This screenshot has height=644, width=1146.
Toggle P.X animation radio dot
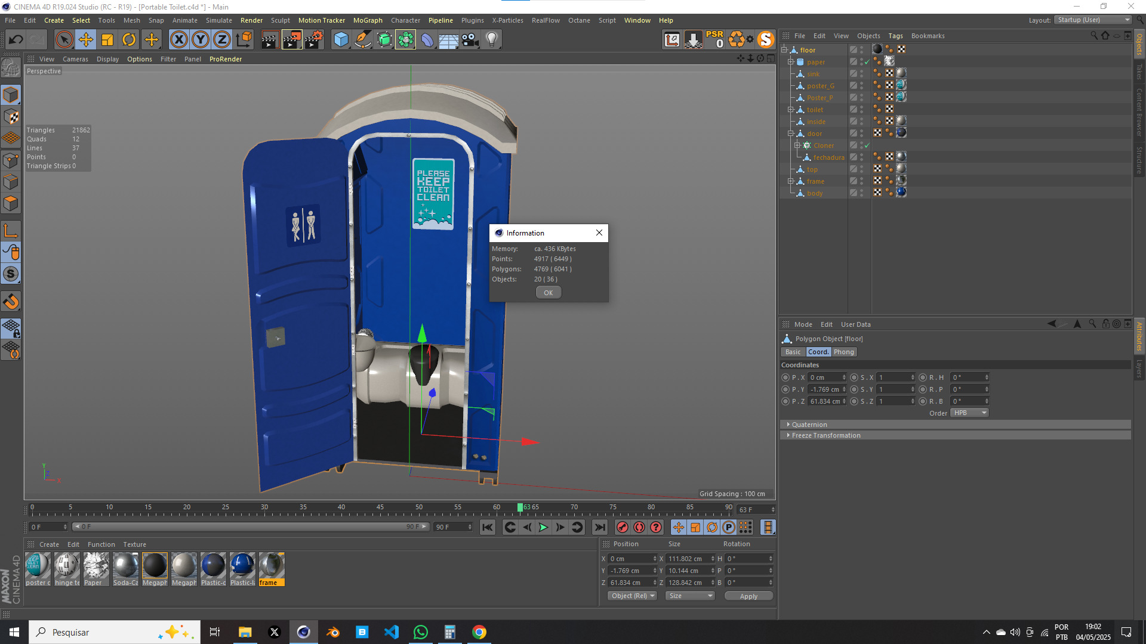(x=785, y=377)
